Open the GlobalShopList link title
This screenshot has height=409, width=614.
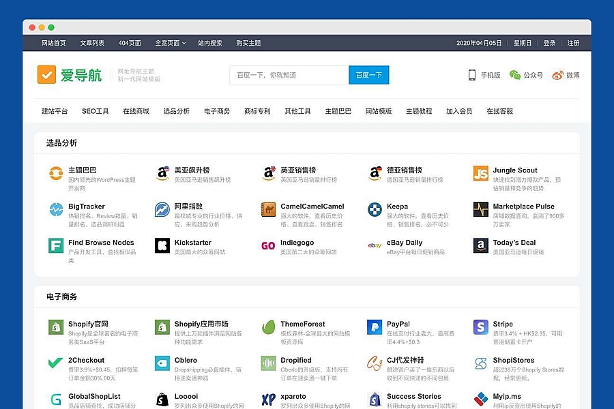tap(94, 397)
